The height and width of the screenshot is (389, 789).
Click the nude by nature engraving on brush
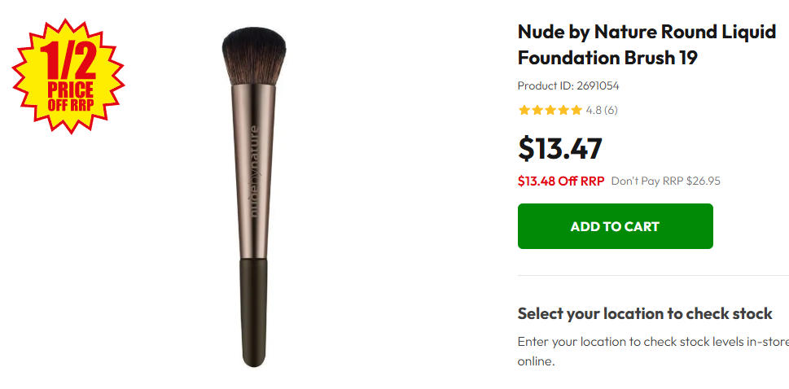[x=253, y=171]
